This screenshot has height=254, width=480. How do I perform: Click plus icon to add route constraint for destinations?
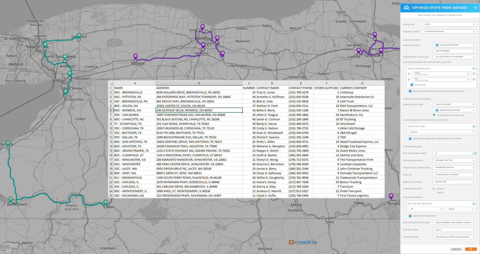point(410,91)
